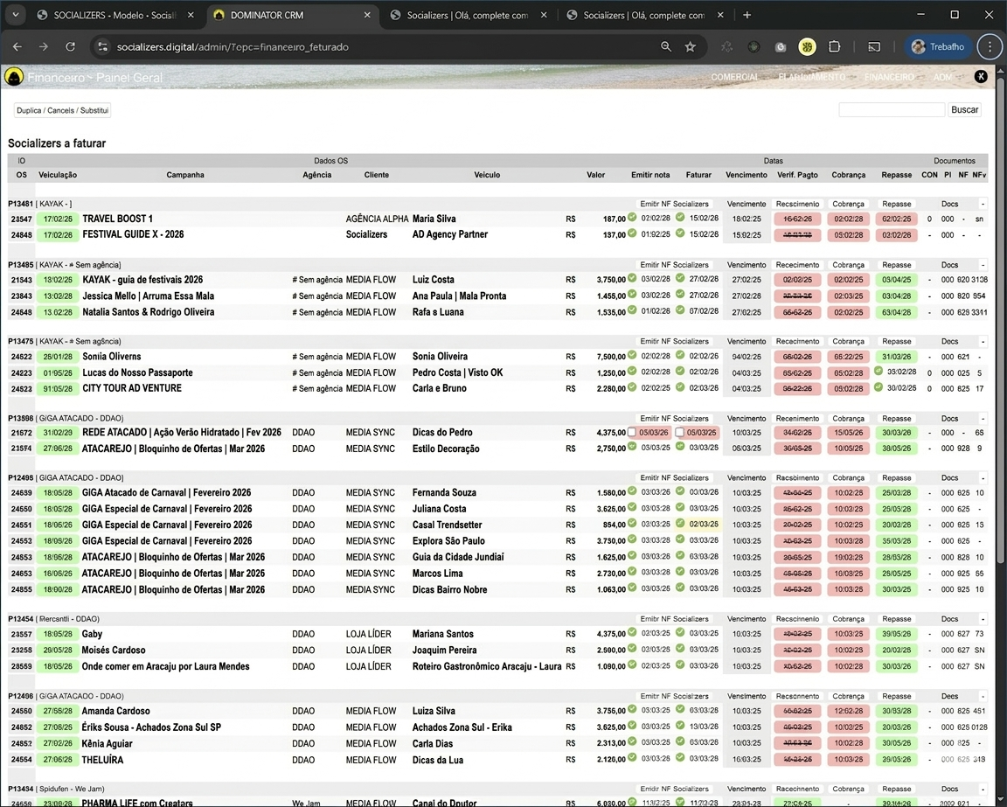
Task: Click the black X icon in top navigation
Action: 981,77
